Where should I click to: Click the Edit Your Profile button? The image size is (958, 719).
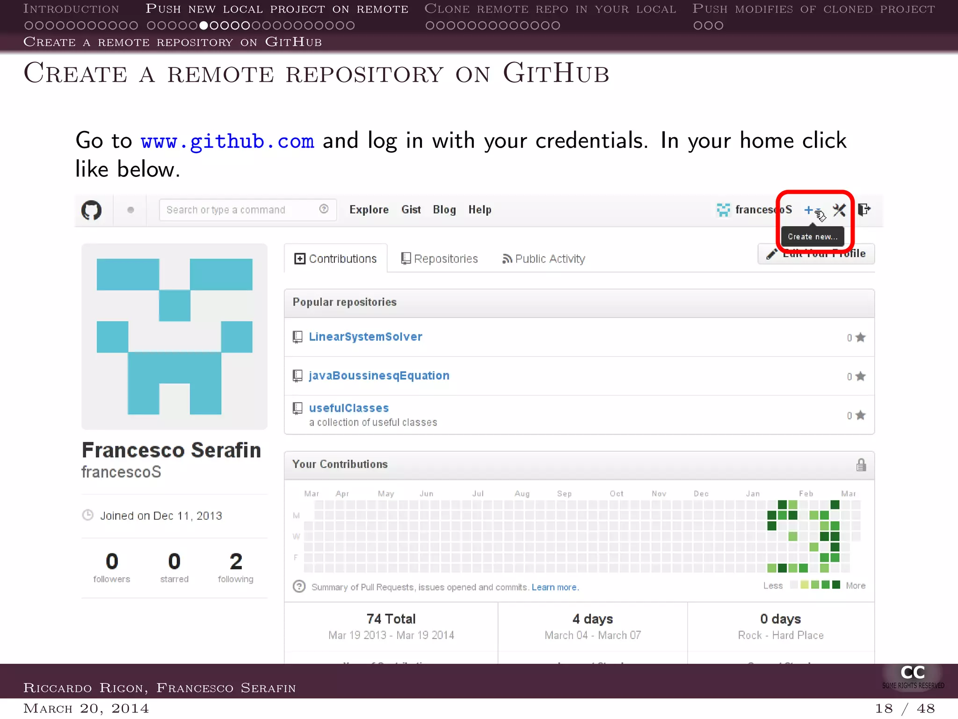[816, 254]
